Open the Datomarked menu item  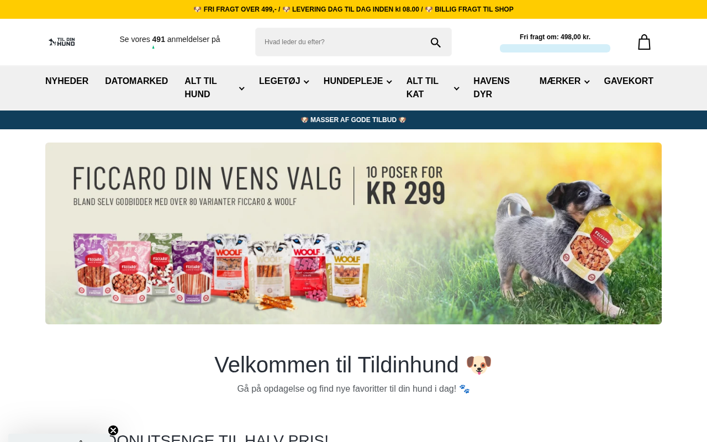(136, 81)
